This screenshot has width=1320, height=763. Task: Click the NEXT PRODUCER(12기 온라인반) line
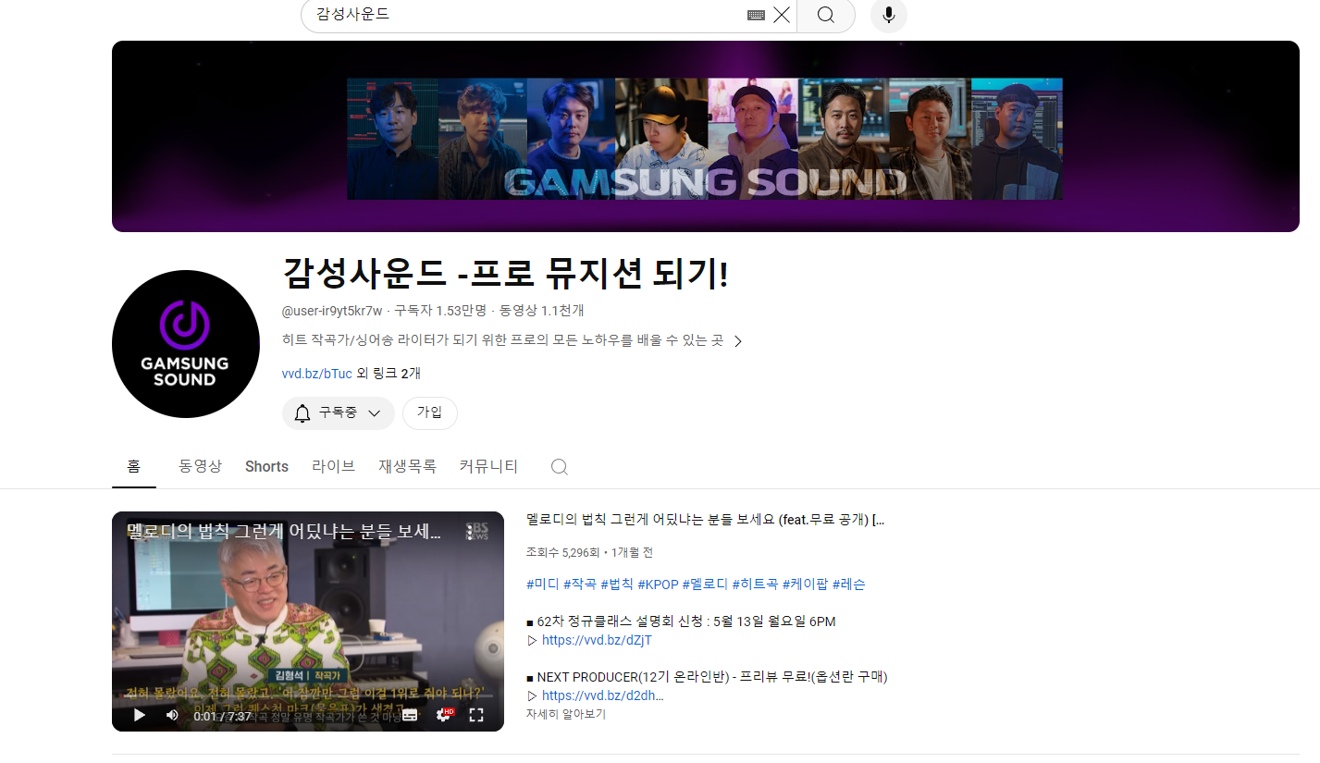(707, 677)
